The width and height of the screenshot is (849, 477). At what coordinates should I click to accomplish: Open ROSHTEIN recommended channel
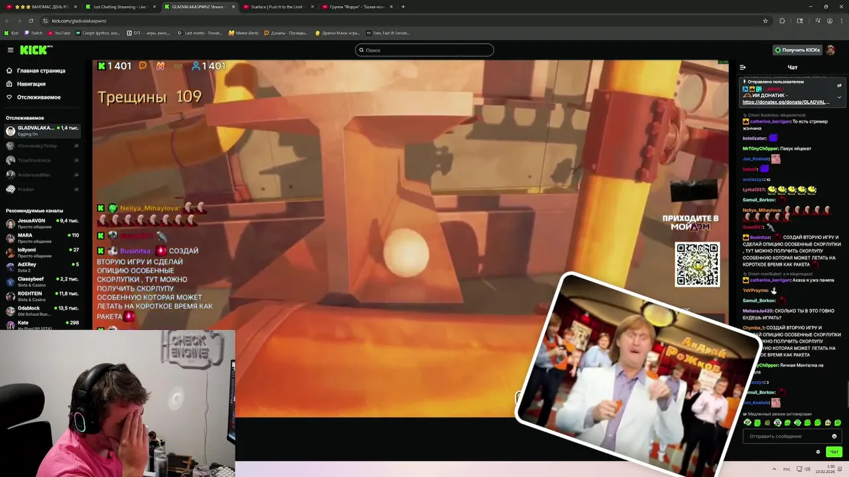coord(41,296)
